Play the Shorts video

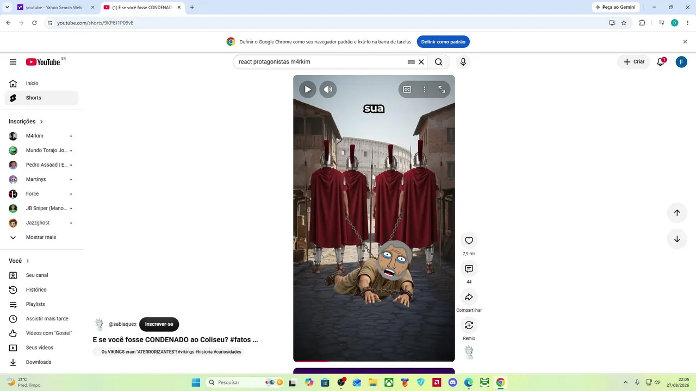pyautogui.click(x=308, y=90)
